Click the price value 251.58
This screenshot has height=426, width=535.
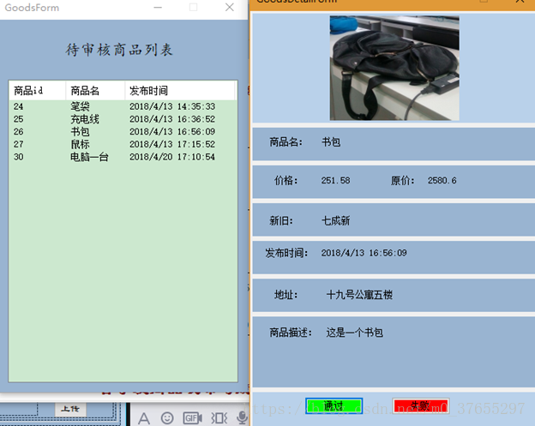[x=335, y=180]
